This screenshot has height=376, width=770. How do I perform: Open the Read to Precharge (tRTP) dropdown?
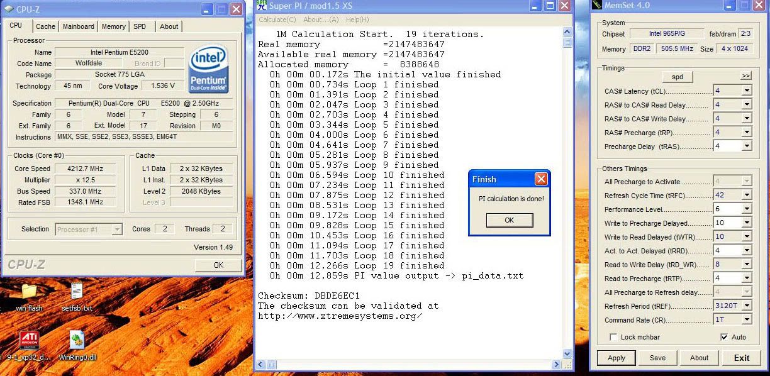pyautogui.click(x=747, y=279)
